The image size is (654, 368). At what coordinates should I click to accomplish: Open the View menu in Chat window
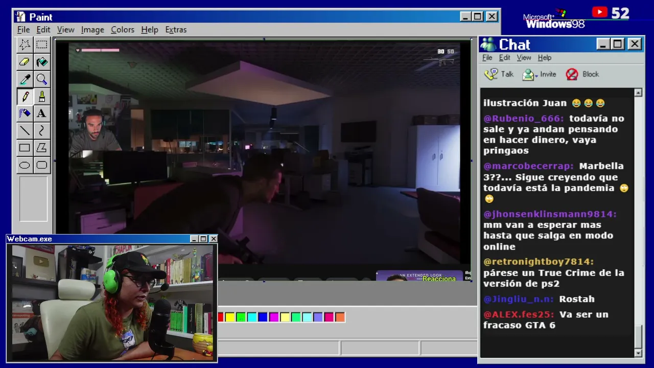point(524,58)
